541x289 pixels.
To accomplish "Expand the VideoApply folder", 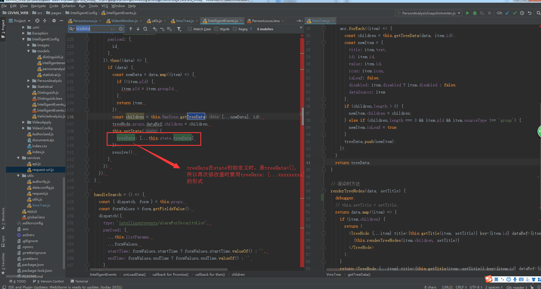I will (x=24, y=122).
